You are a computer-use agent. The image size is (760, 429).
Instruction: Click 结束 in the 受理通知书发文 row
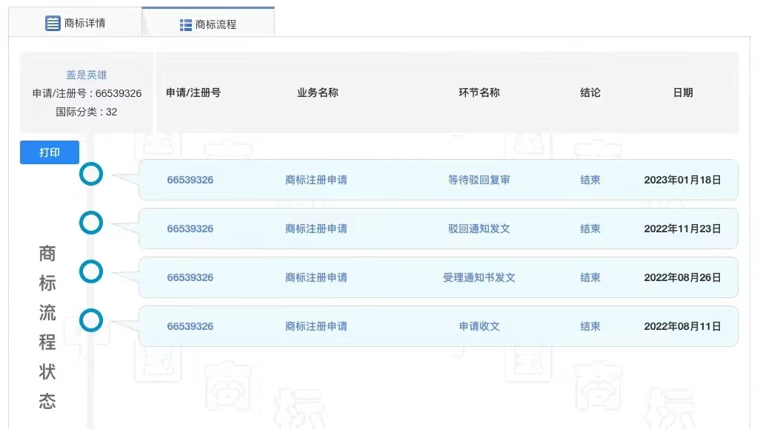point(590,277)
